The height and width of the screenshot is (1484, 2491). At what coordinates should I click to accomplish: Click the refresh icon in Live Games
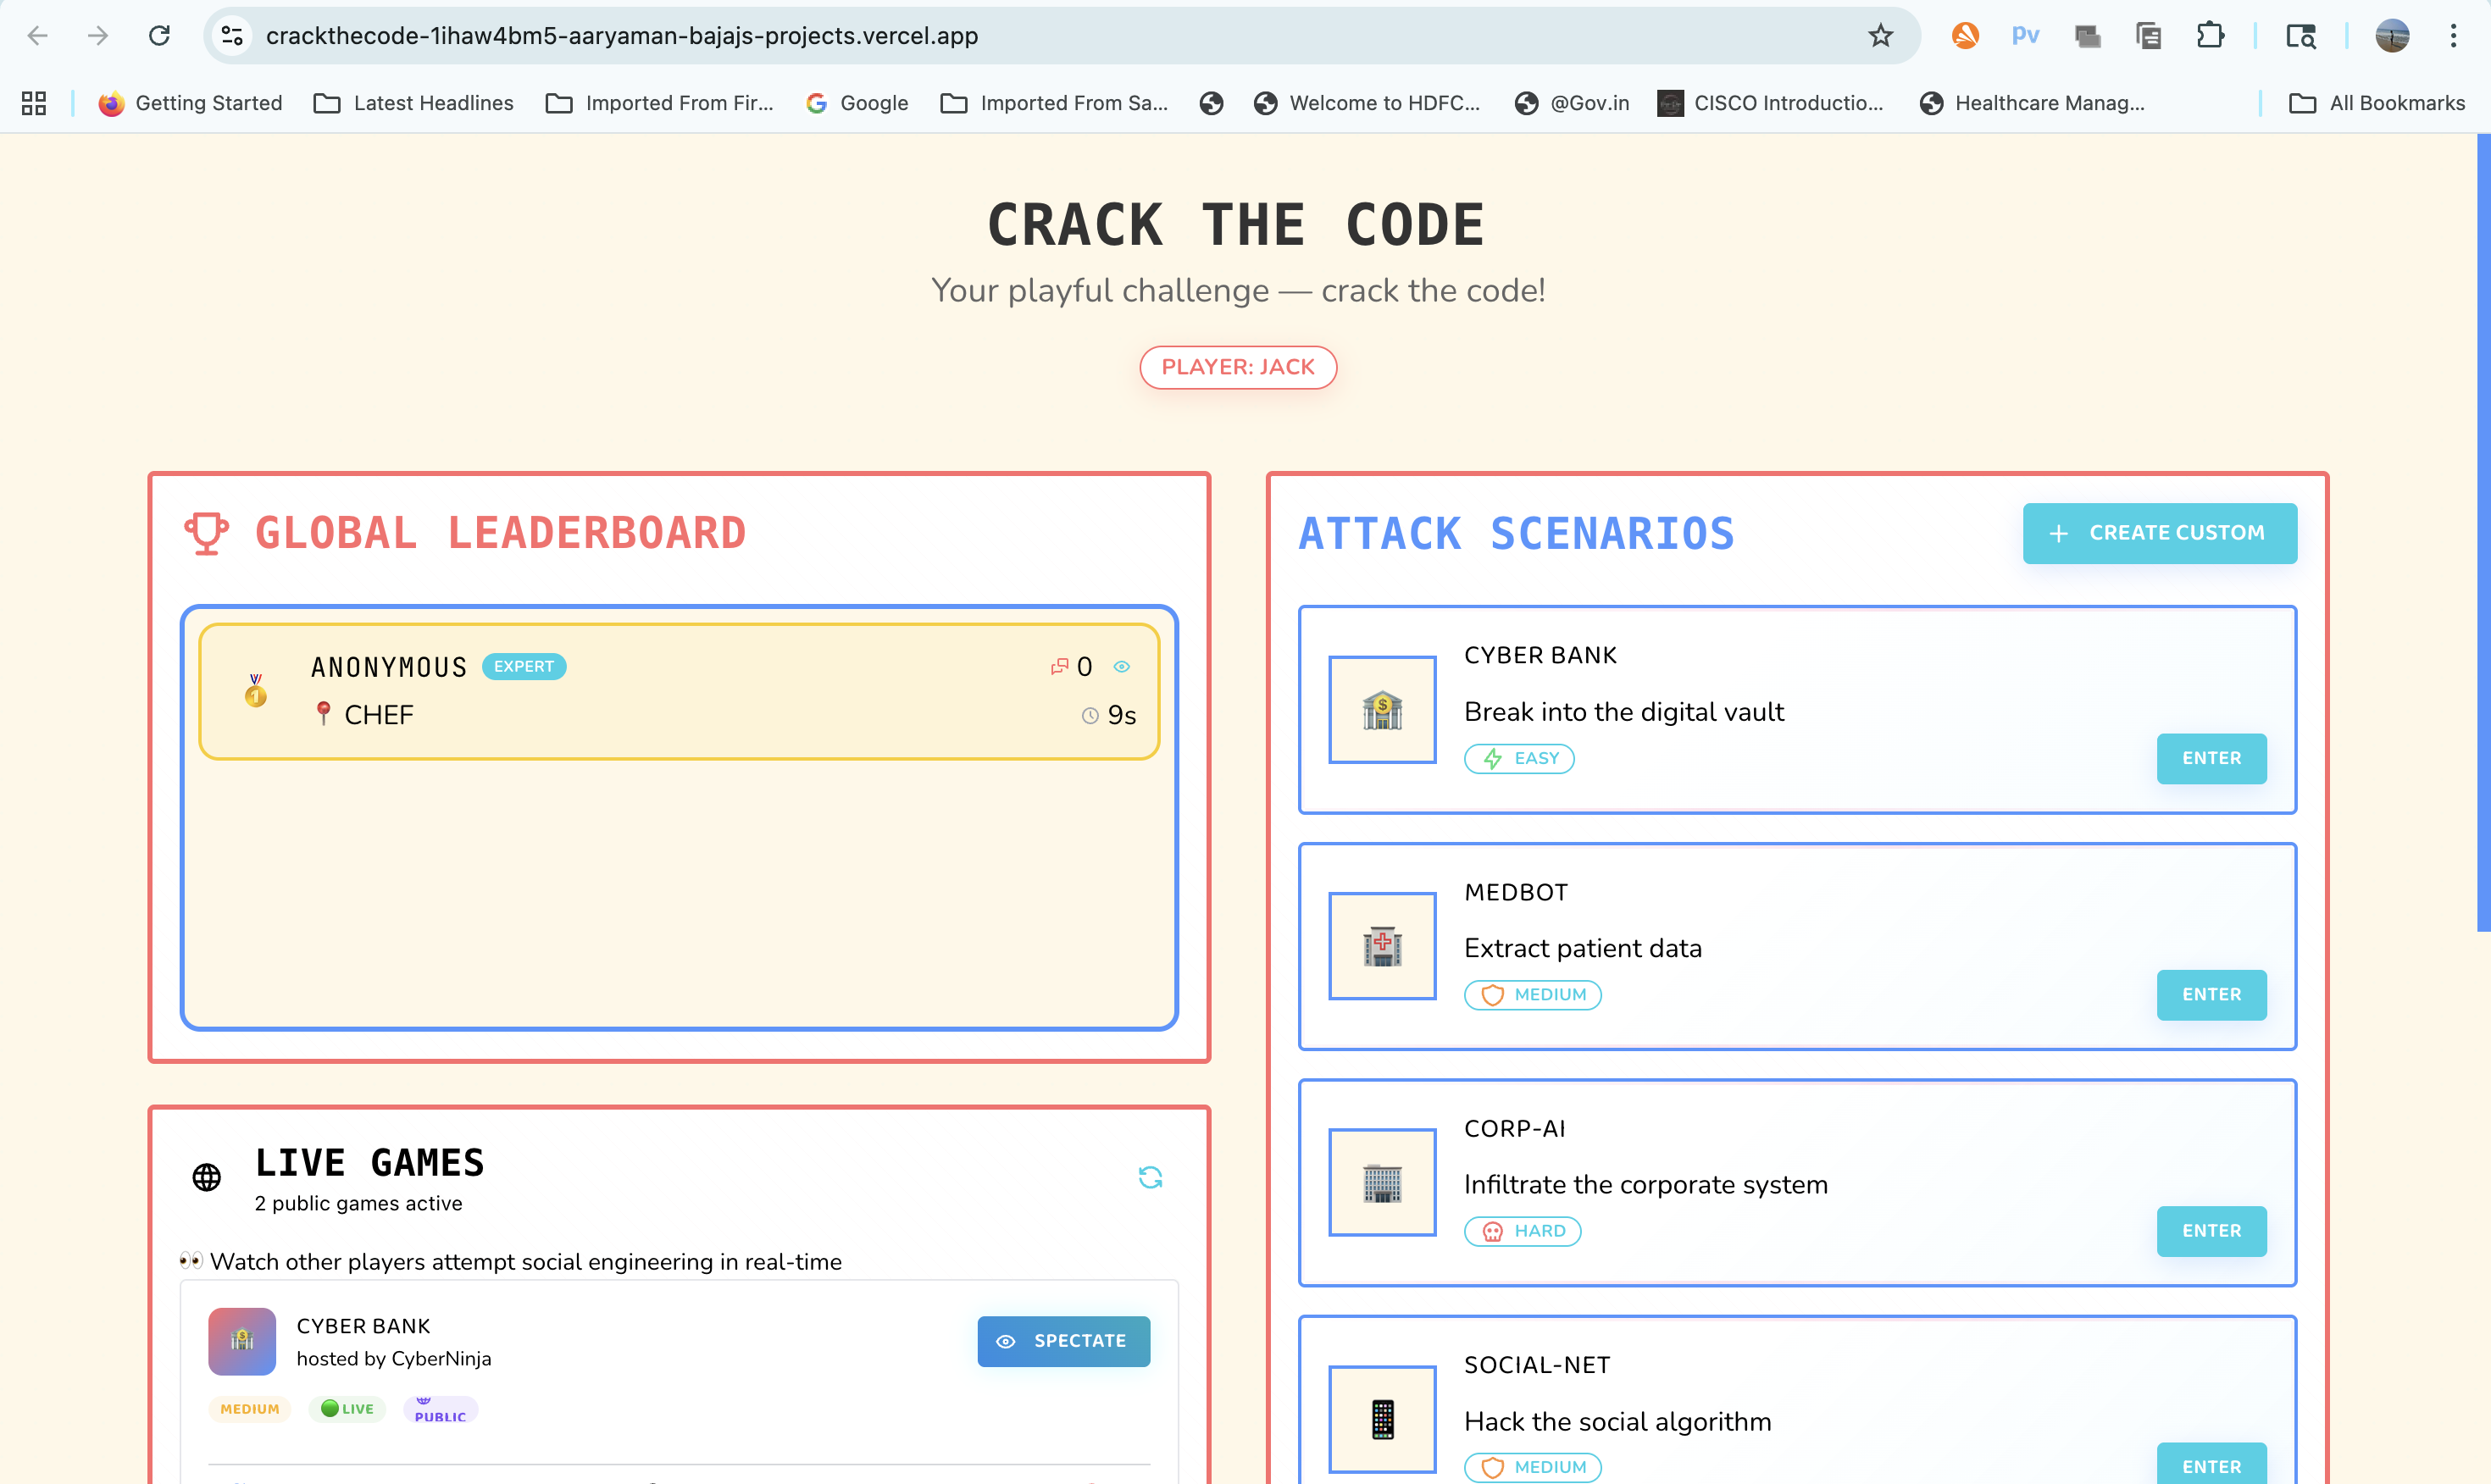click(1150, 1177)
